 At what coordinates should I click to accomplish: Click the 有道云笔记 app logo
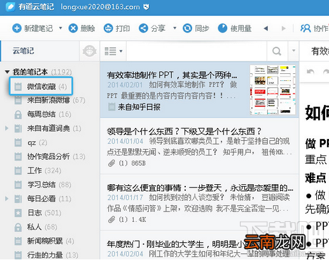(x=10, y=7)
